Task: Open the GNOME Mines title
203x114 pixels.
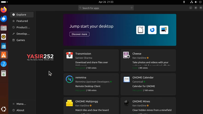Action: (x=141, y=101)
